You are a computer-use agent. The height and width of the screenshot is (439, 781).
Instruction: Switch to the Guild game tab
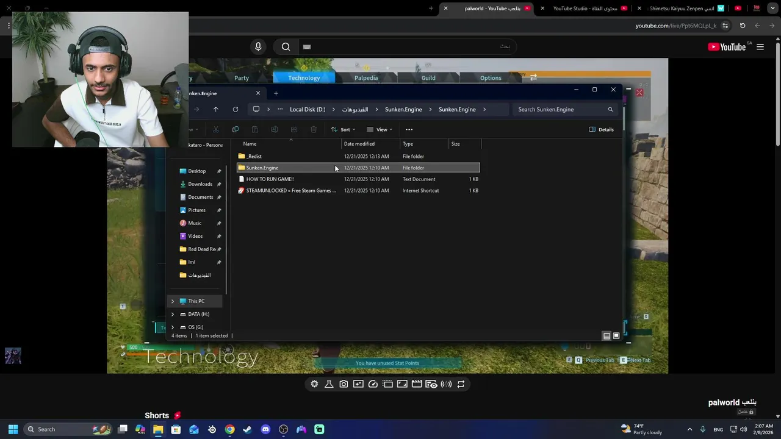point(428,77)
